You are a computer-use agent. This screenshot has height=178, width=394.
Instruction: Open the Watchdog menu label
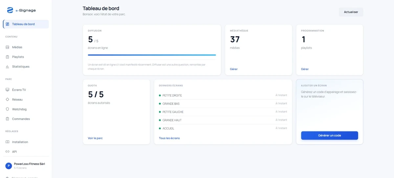[19, 109]
